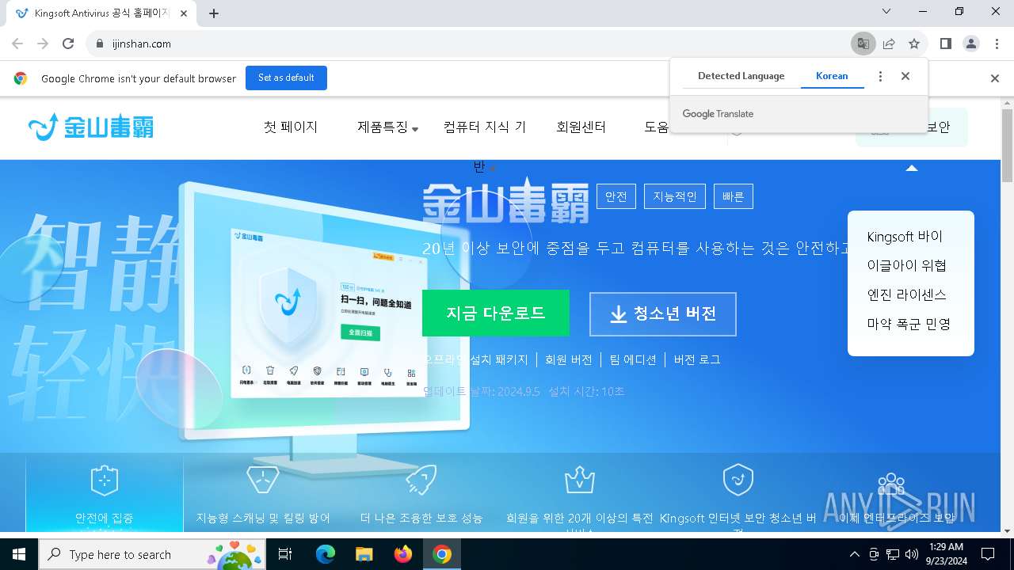Click Kingsoft 바이 in dropdown list
1014x570 pixels.
click(905, 237)
